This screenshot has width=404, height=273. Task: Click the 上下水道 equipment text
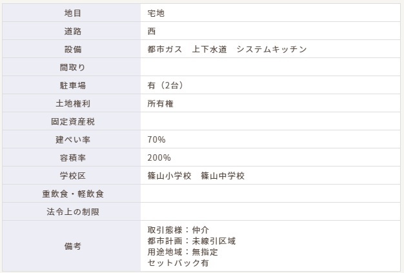[209, 49]
